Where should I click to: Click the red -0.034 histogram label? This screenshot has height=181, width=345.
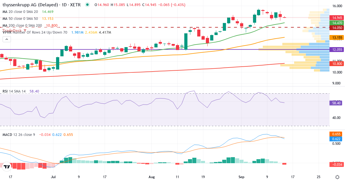point(337,165)
